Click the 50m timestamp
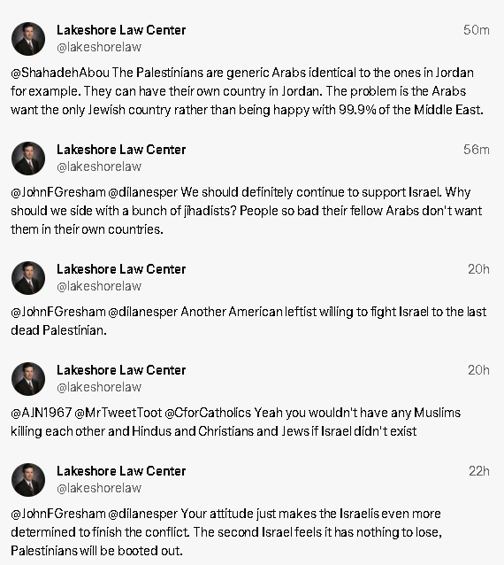Viewport: 504px width, 565px height. coord(477,30)
